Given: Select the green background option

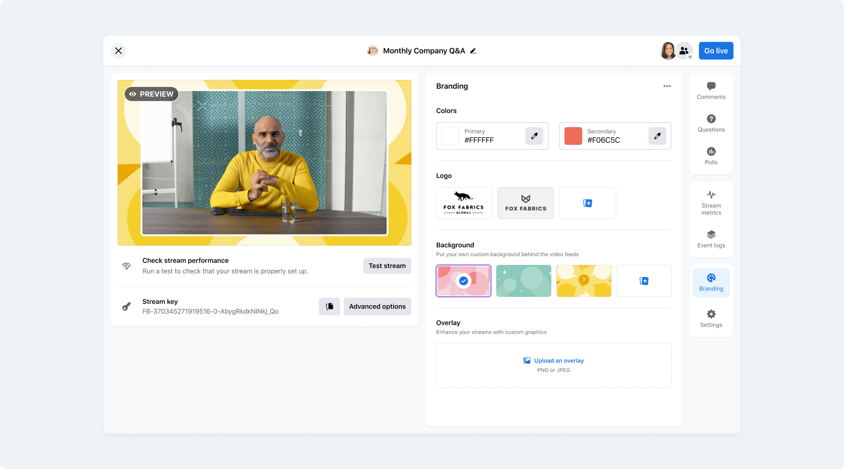Looking at the screenshot, I should coord(523,281).
